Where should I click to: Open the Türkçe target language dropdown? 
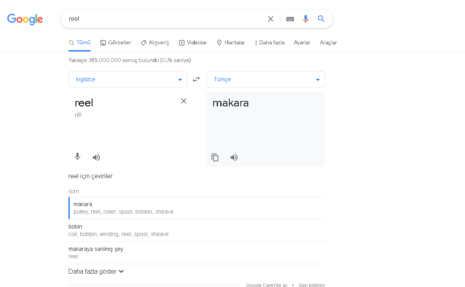265,79
